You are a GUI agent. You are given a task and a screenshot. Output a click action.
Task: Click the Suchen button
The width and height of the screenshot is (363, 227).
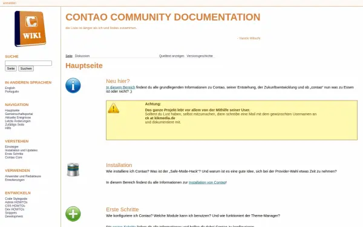click(x=26, y=68)
